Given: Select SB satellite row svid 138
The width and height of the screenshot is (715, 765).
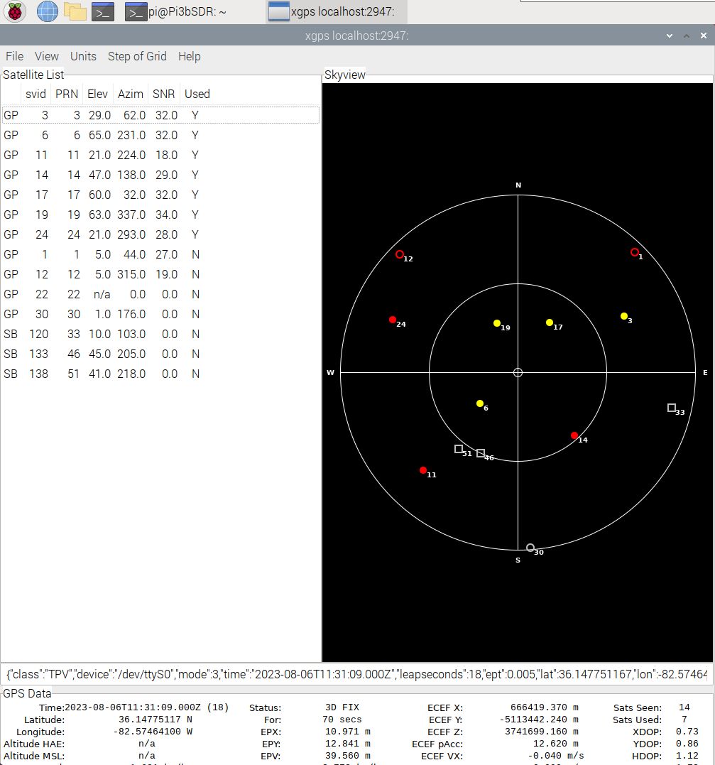Looking at the screenshot, I should pyautogui.click(x=160, y=374).
